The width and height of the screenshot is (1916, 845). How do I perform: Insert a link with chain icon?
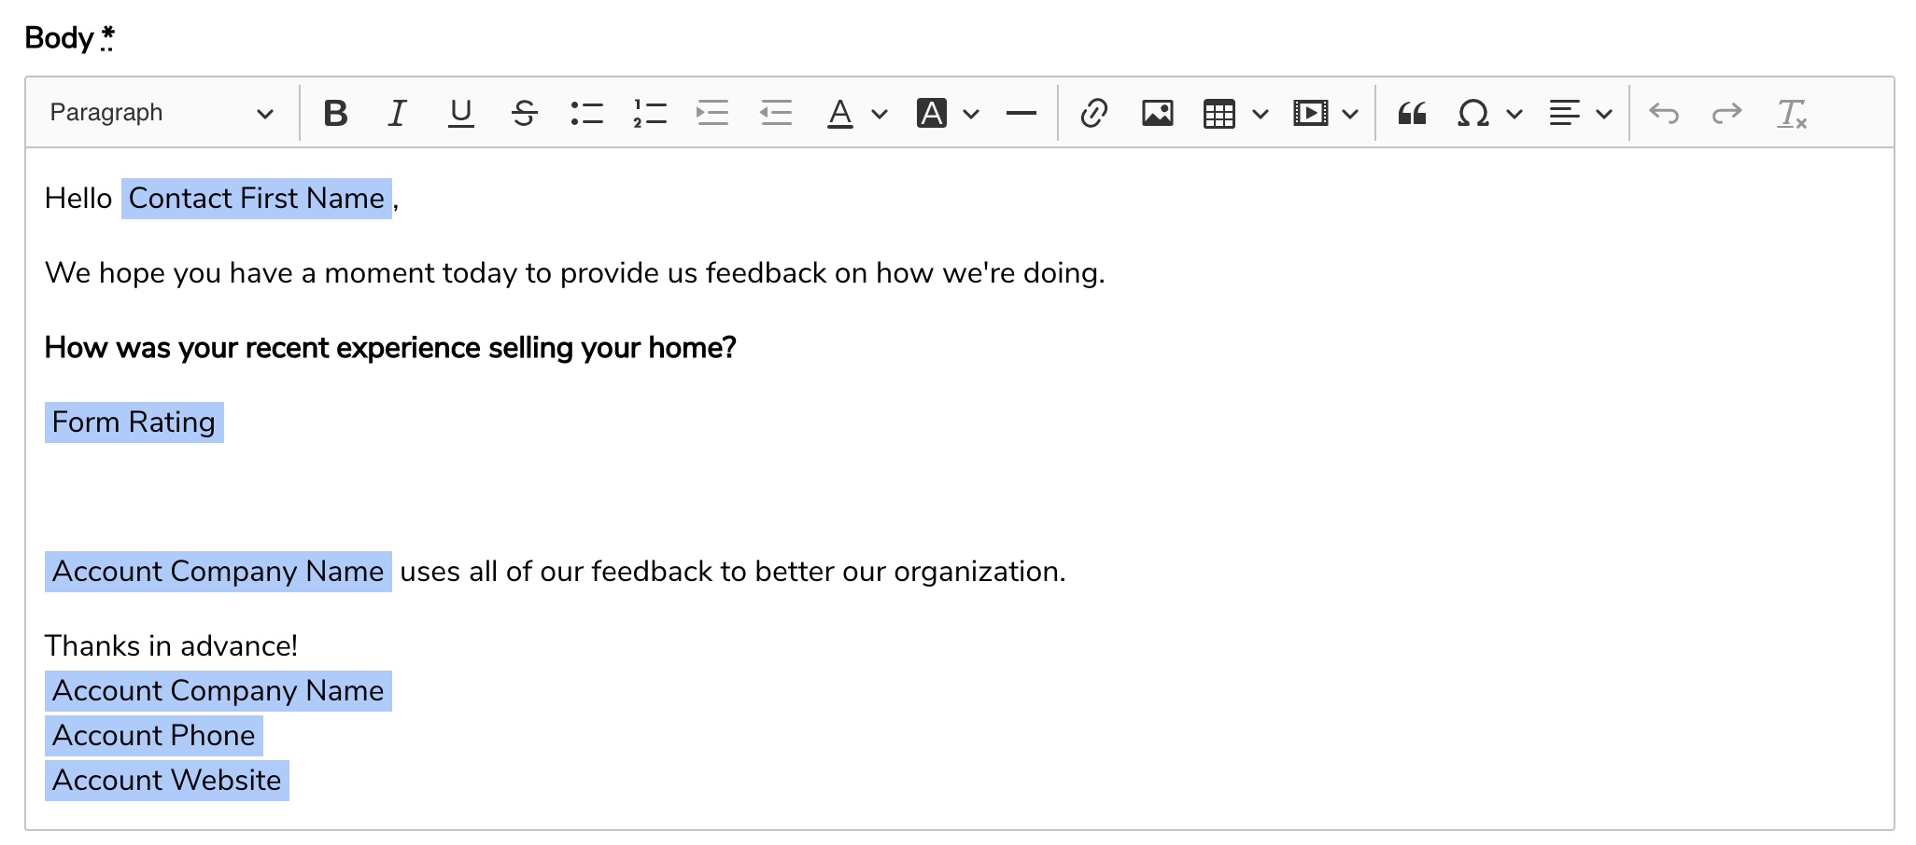(1093, 114)
